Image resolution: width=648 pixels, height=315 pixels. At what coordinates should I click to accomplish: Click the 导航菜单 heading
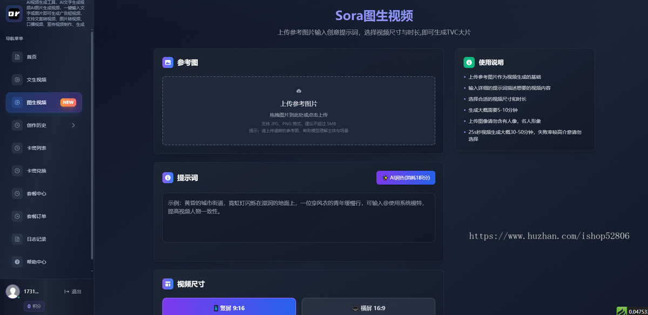(x=15, y=38)
